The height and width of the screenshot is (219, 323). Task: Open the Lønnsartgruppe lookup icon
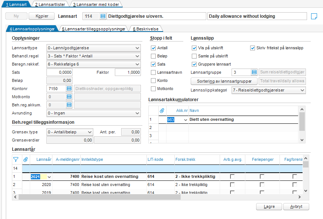(x=254, y=72)
